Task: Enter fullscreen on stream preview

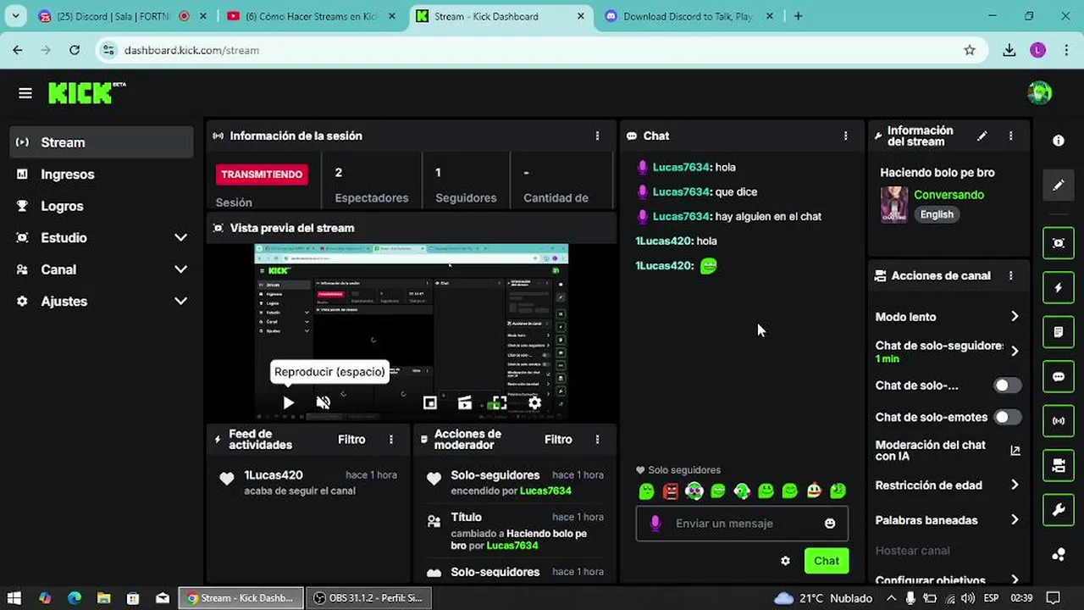Action: point(500,403)
